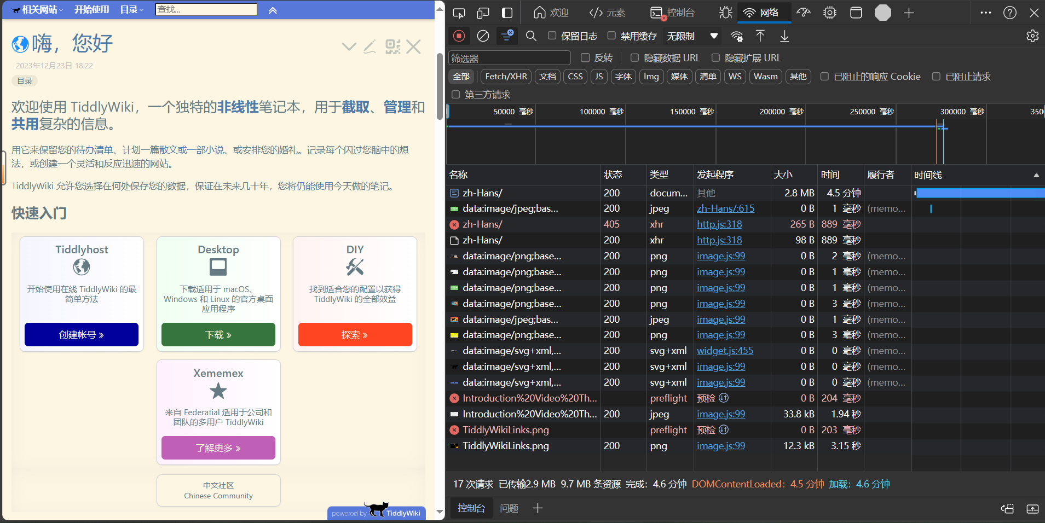Open widget.js:455 initiator link
This screenshot has width=1045, height=523.
point(725,351)
